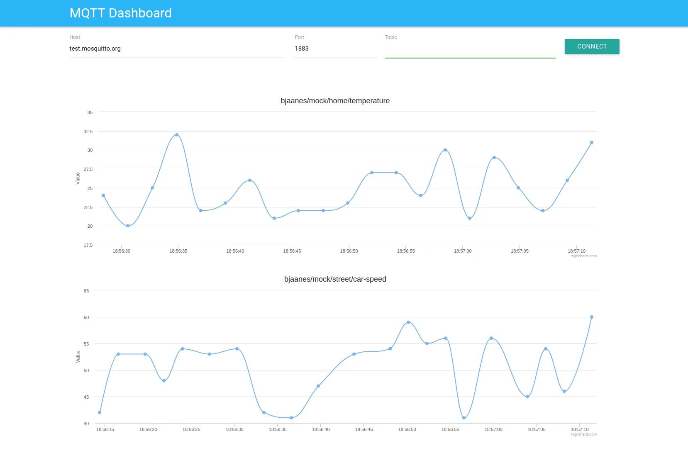The height and width of the screenshot is (453, 688).
Task: Click the Value axis title of car-speed chart
Action: point(78,357)
